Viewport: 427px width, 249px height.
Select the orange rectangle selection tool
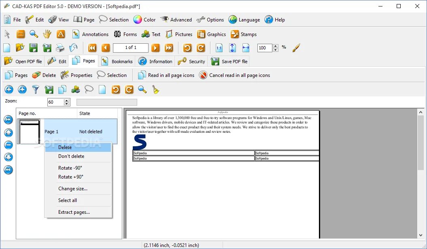tap(20, 34)
